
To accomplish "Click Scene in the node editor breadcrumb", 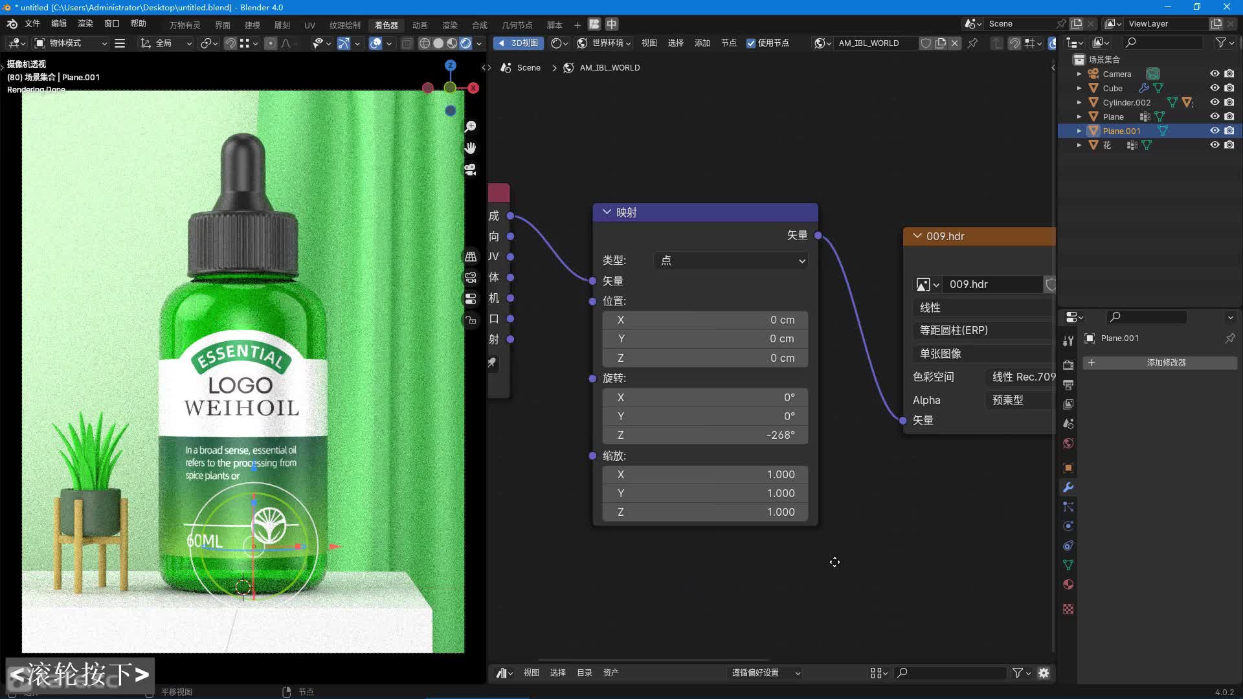I will pos(521,67).
